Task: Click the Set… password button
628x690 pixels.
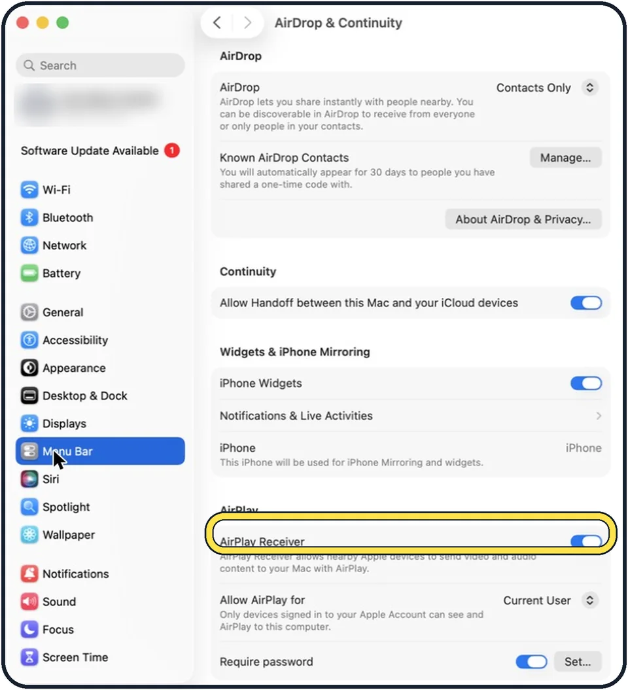Action: 578,661
